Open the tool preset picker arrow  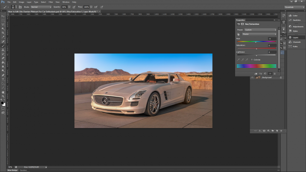coord(8,7)
